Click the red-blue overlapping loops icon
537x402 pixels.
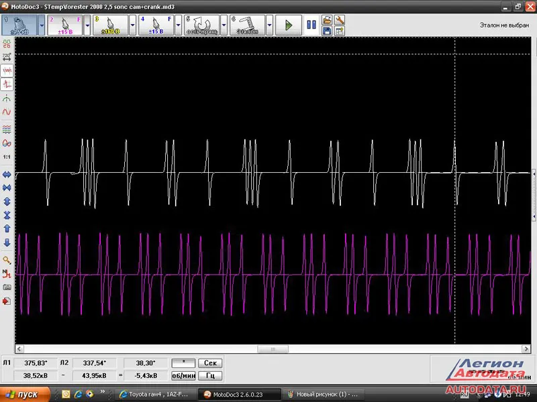(7, 143)
